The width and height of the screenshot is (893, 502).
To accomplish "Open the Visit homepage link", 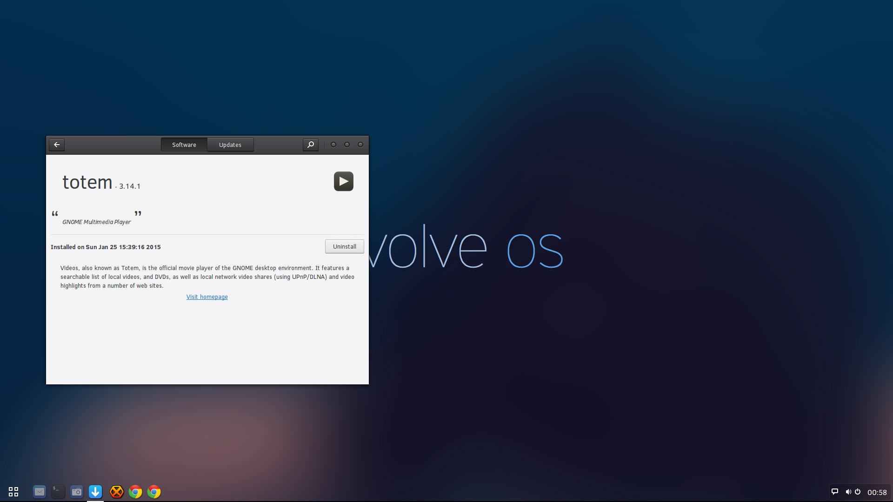I will (207, 297).
